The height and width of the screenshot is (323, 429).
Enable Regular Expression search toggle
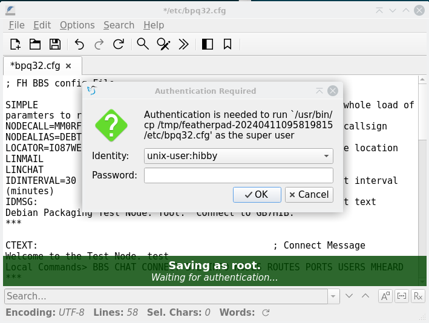tap(418, 296)
